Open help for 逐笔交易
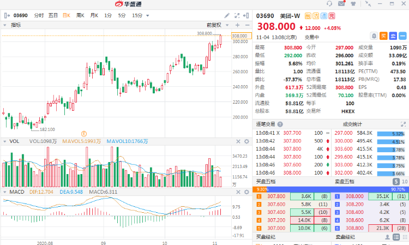 click(280, 123)
